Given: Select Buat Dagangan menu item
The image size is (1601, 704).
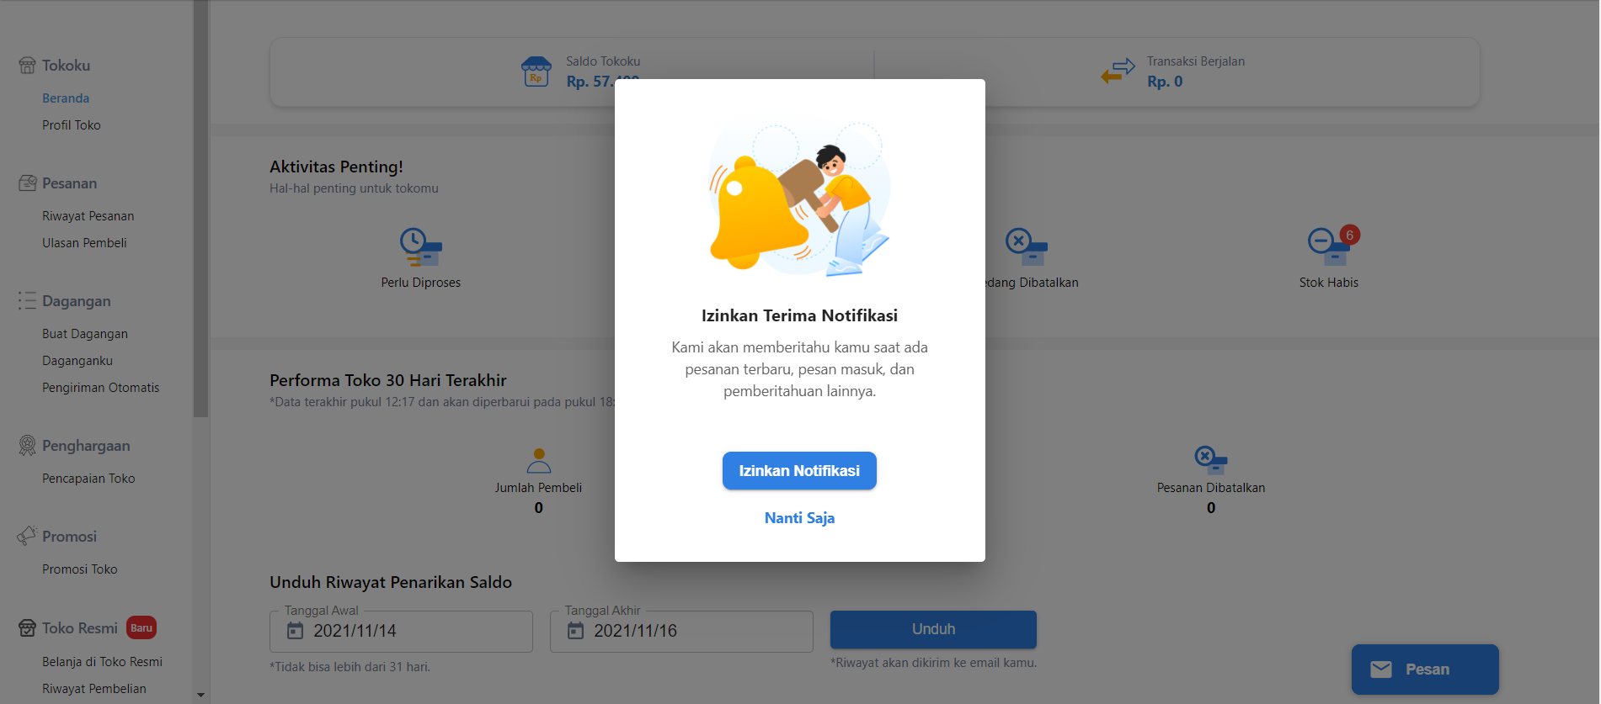Looking at the screenshot, I should coord(85,334).
